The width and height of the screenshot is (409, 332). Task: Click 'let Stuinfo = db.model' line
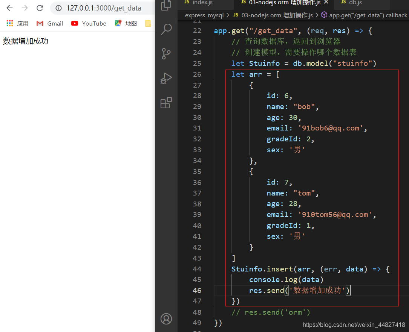(x=304, y=64)
